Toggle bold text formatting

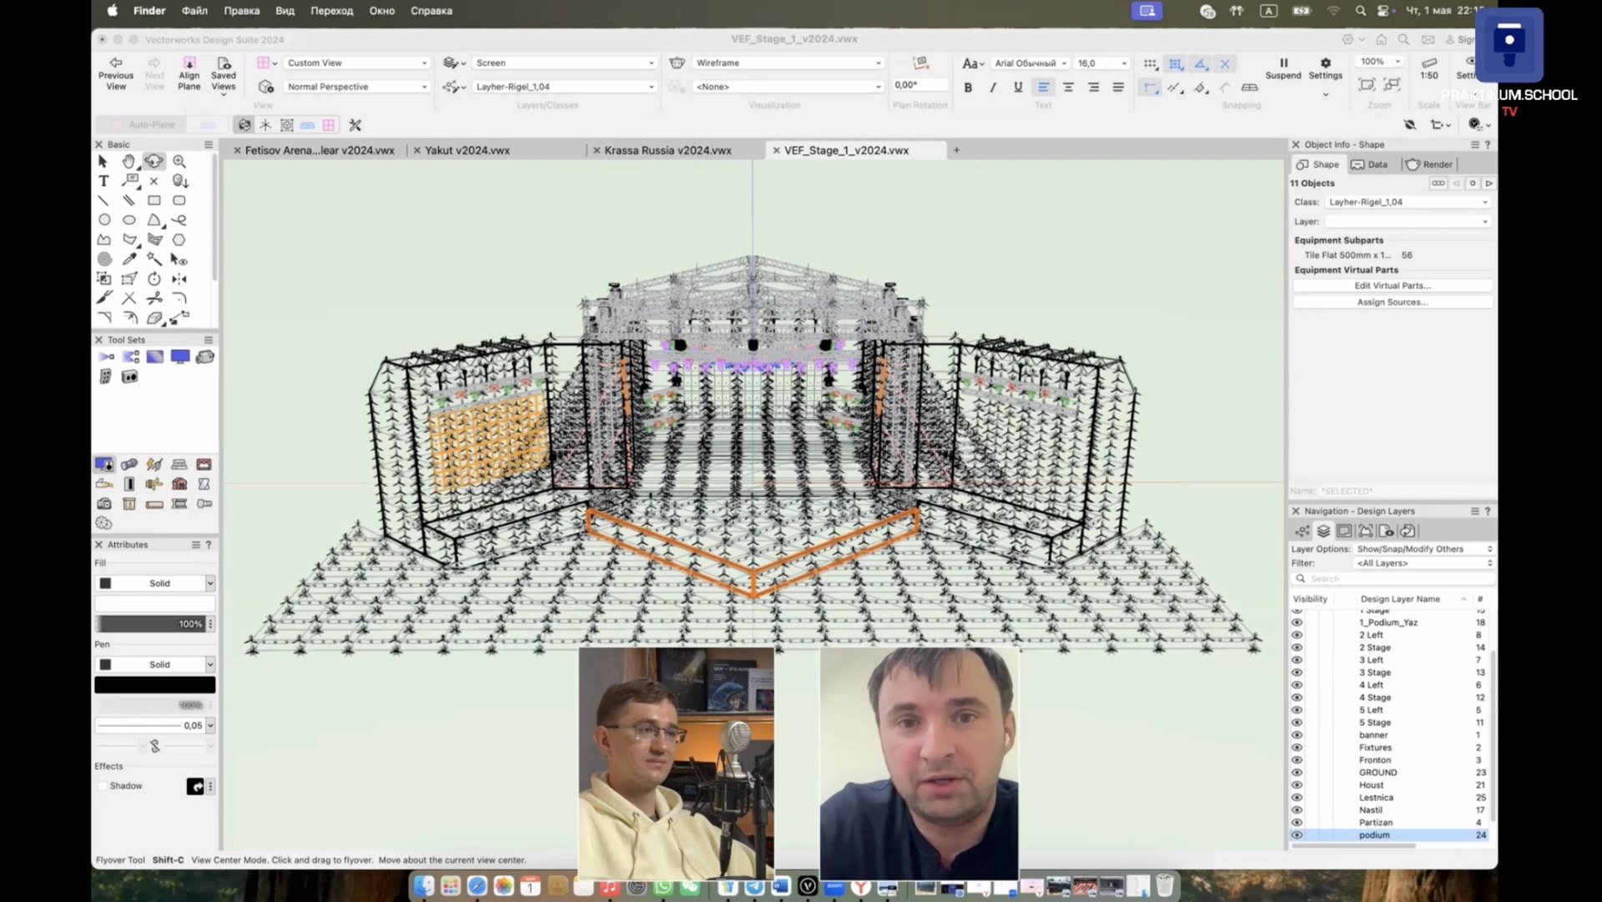[968, 88]
